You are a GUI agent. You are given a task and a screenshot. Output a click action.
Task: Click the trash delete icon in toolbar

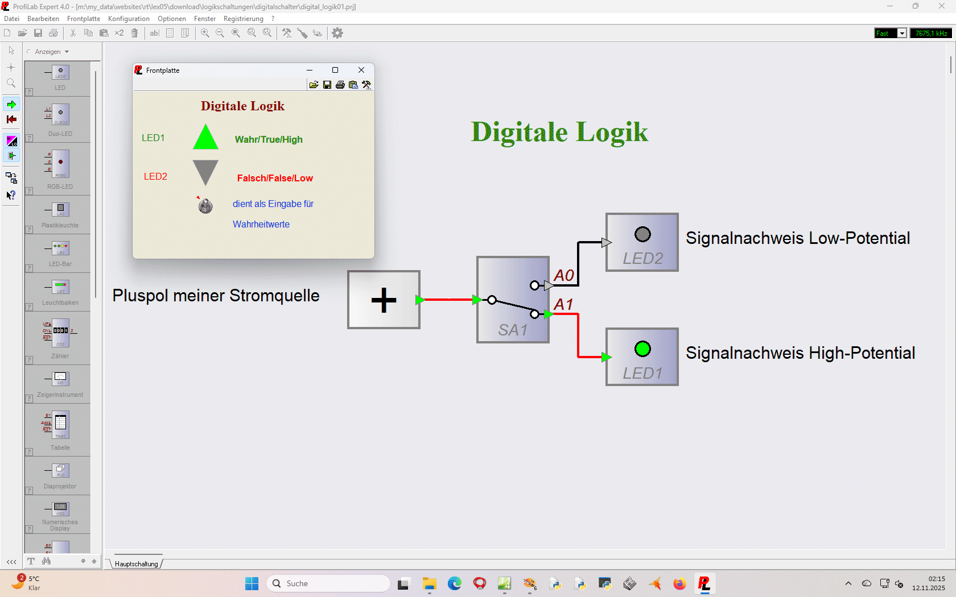pyautogui.click(x=135, y=33)
